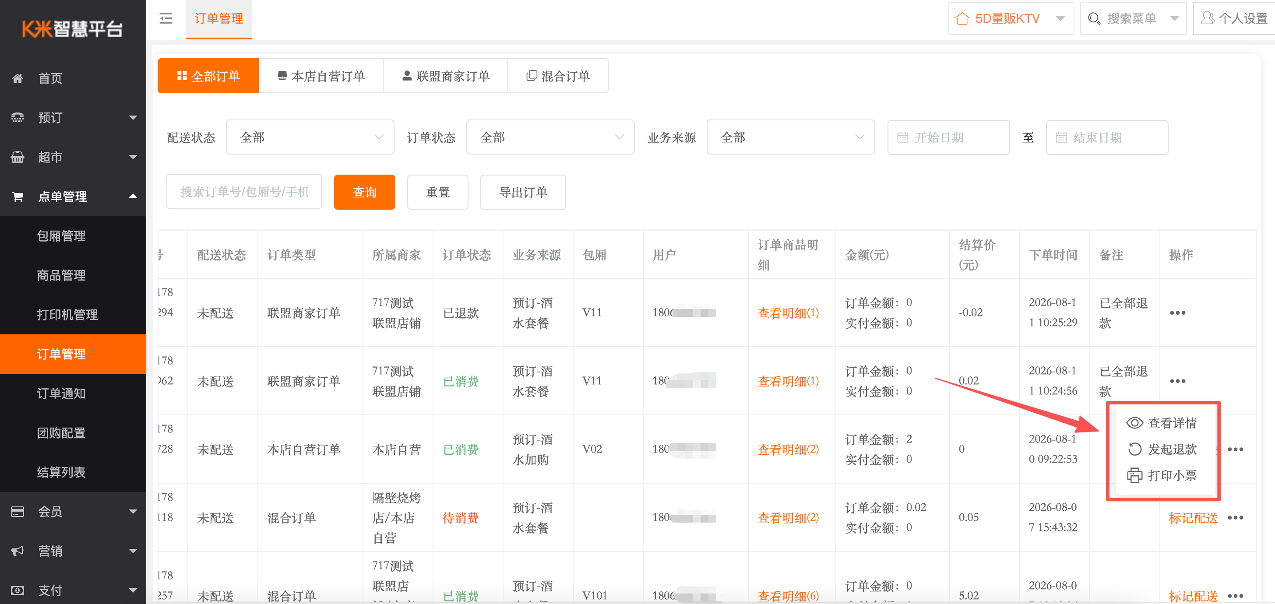Click the printer icon beside 打印小票
This screenshot has width=1275, height=604.
[1134, 475]
